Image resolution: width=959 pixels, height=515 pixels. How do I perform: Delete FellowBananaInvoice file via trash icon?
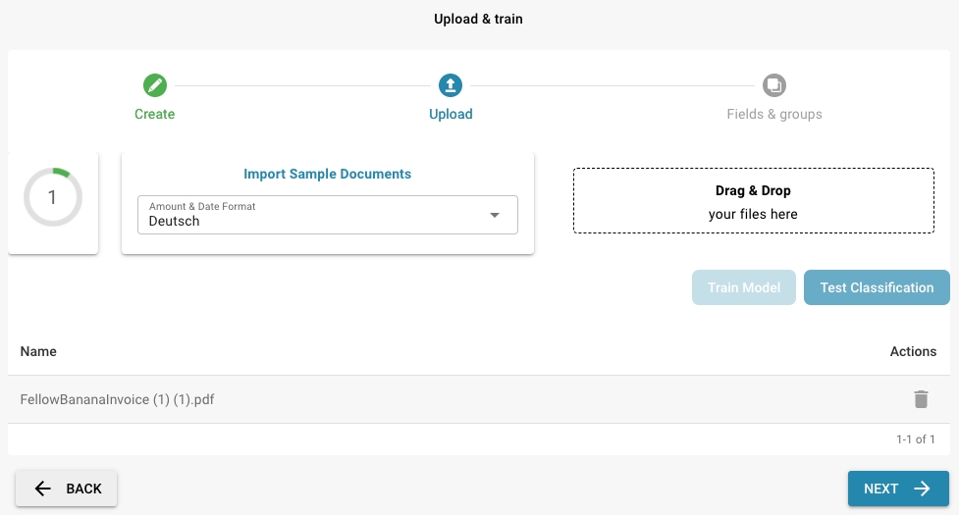coord(920,399)
